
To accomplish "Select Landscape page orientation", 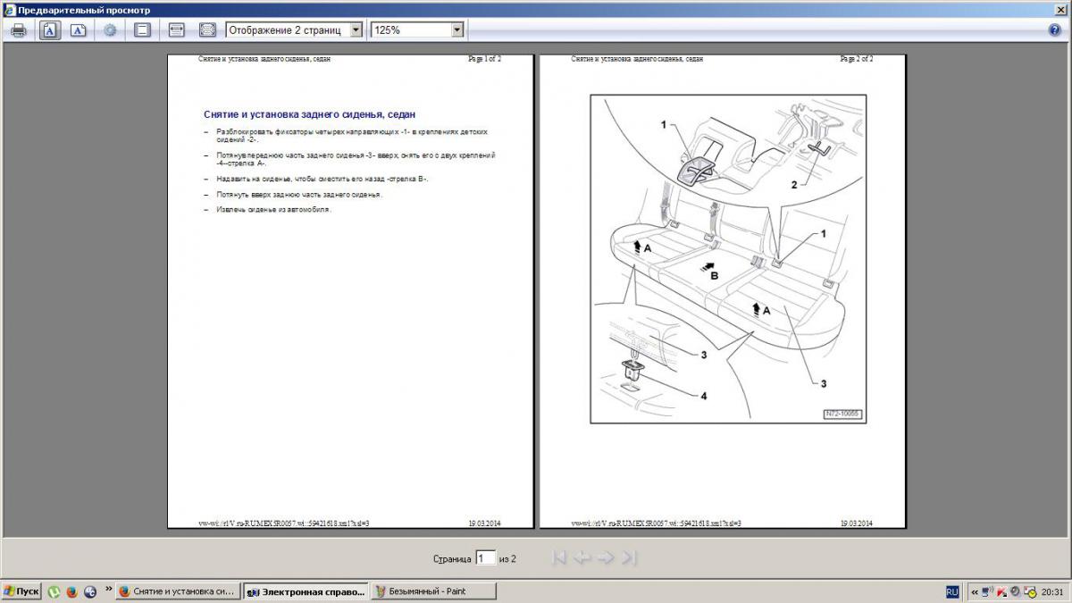I will tap(79, 29).
